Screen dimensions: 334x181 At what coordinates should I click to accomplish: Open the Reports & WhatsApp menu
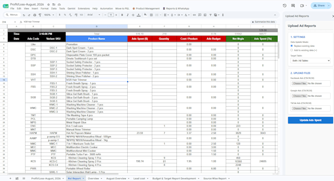pos(176,8)
